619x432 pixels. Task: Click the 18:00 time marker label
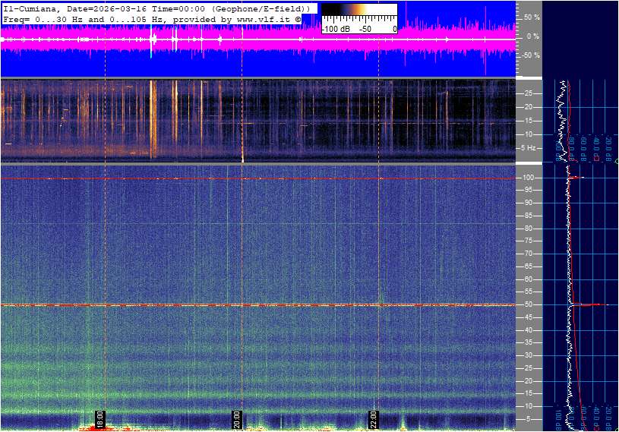point(99,418)
